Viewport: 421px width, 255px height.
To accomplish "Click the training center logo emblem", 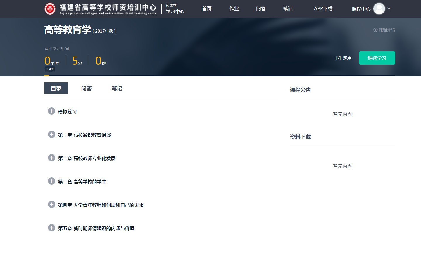I will point(50,9).
